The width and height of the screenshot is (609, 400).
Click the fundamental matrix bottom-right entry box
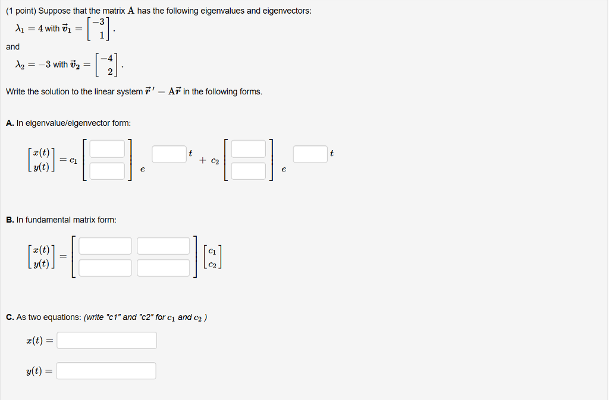pos(163,267)
